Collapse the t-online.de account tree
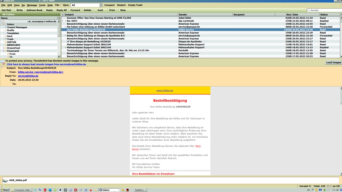Screen dimensions: 342x192 tap(1, 22)
